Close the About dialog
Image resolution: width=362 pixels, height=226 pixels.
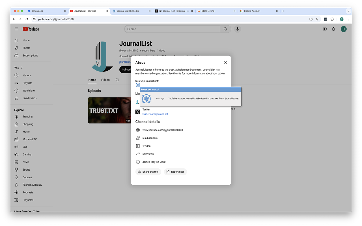(x=225, y=62)
